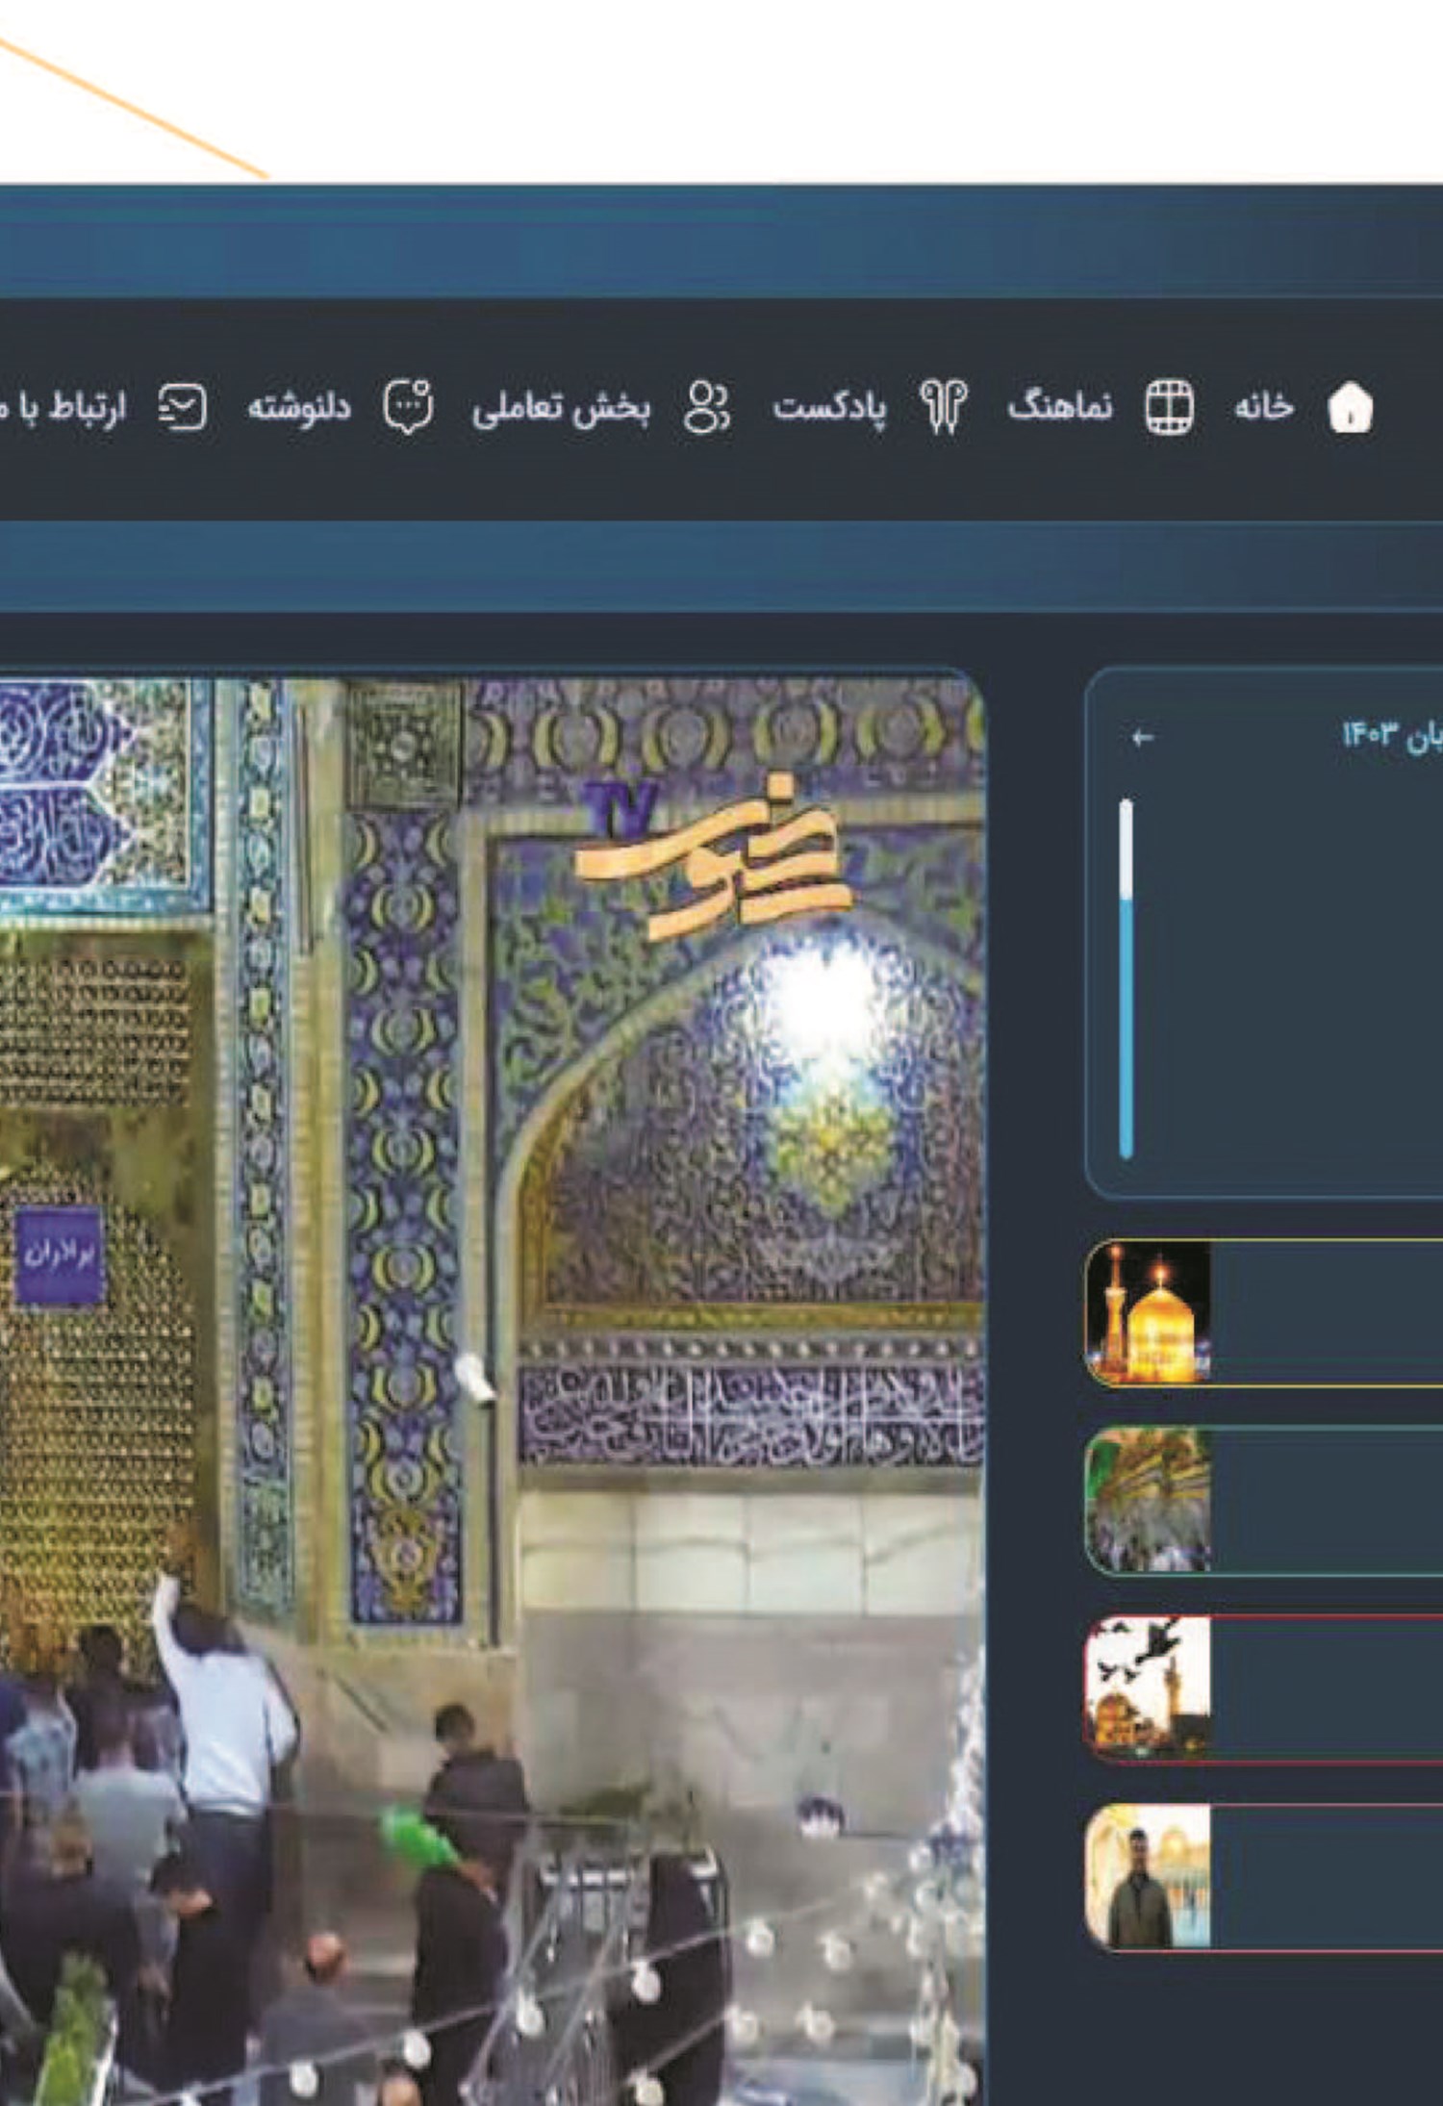Click the ۱۴۰۳ date text

coord(1368,737)
